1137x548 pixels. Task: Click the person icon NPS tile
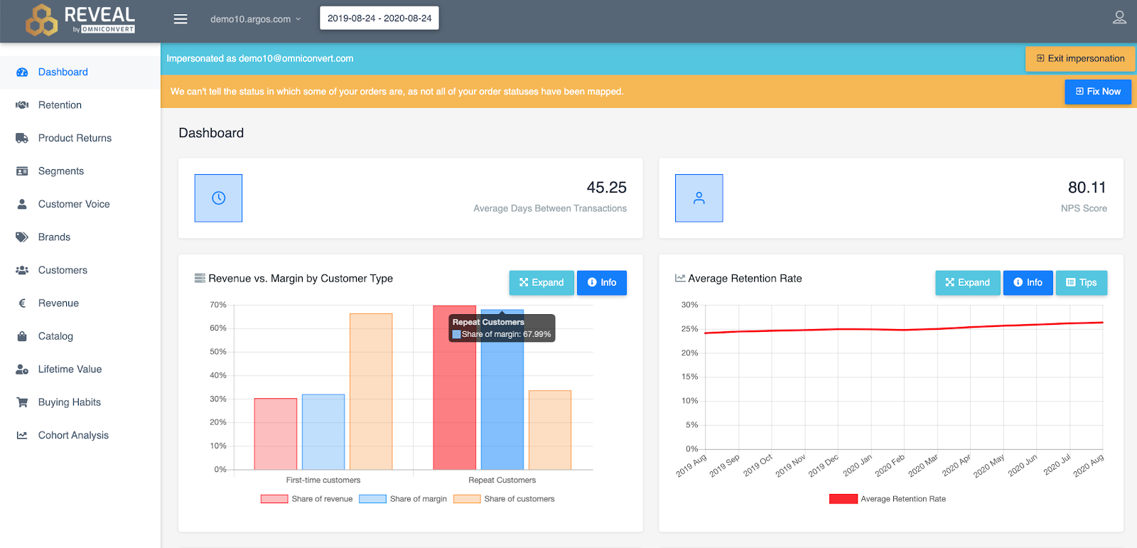[699, 198]
